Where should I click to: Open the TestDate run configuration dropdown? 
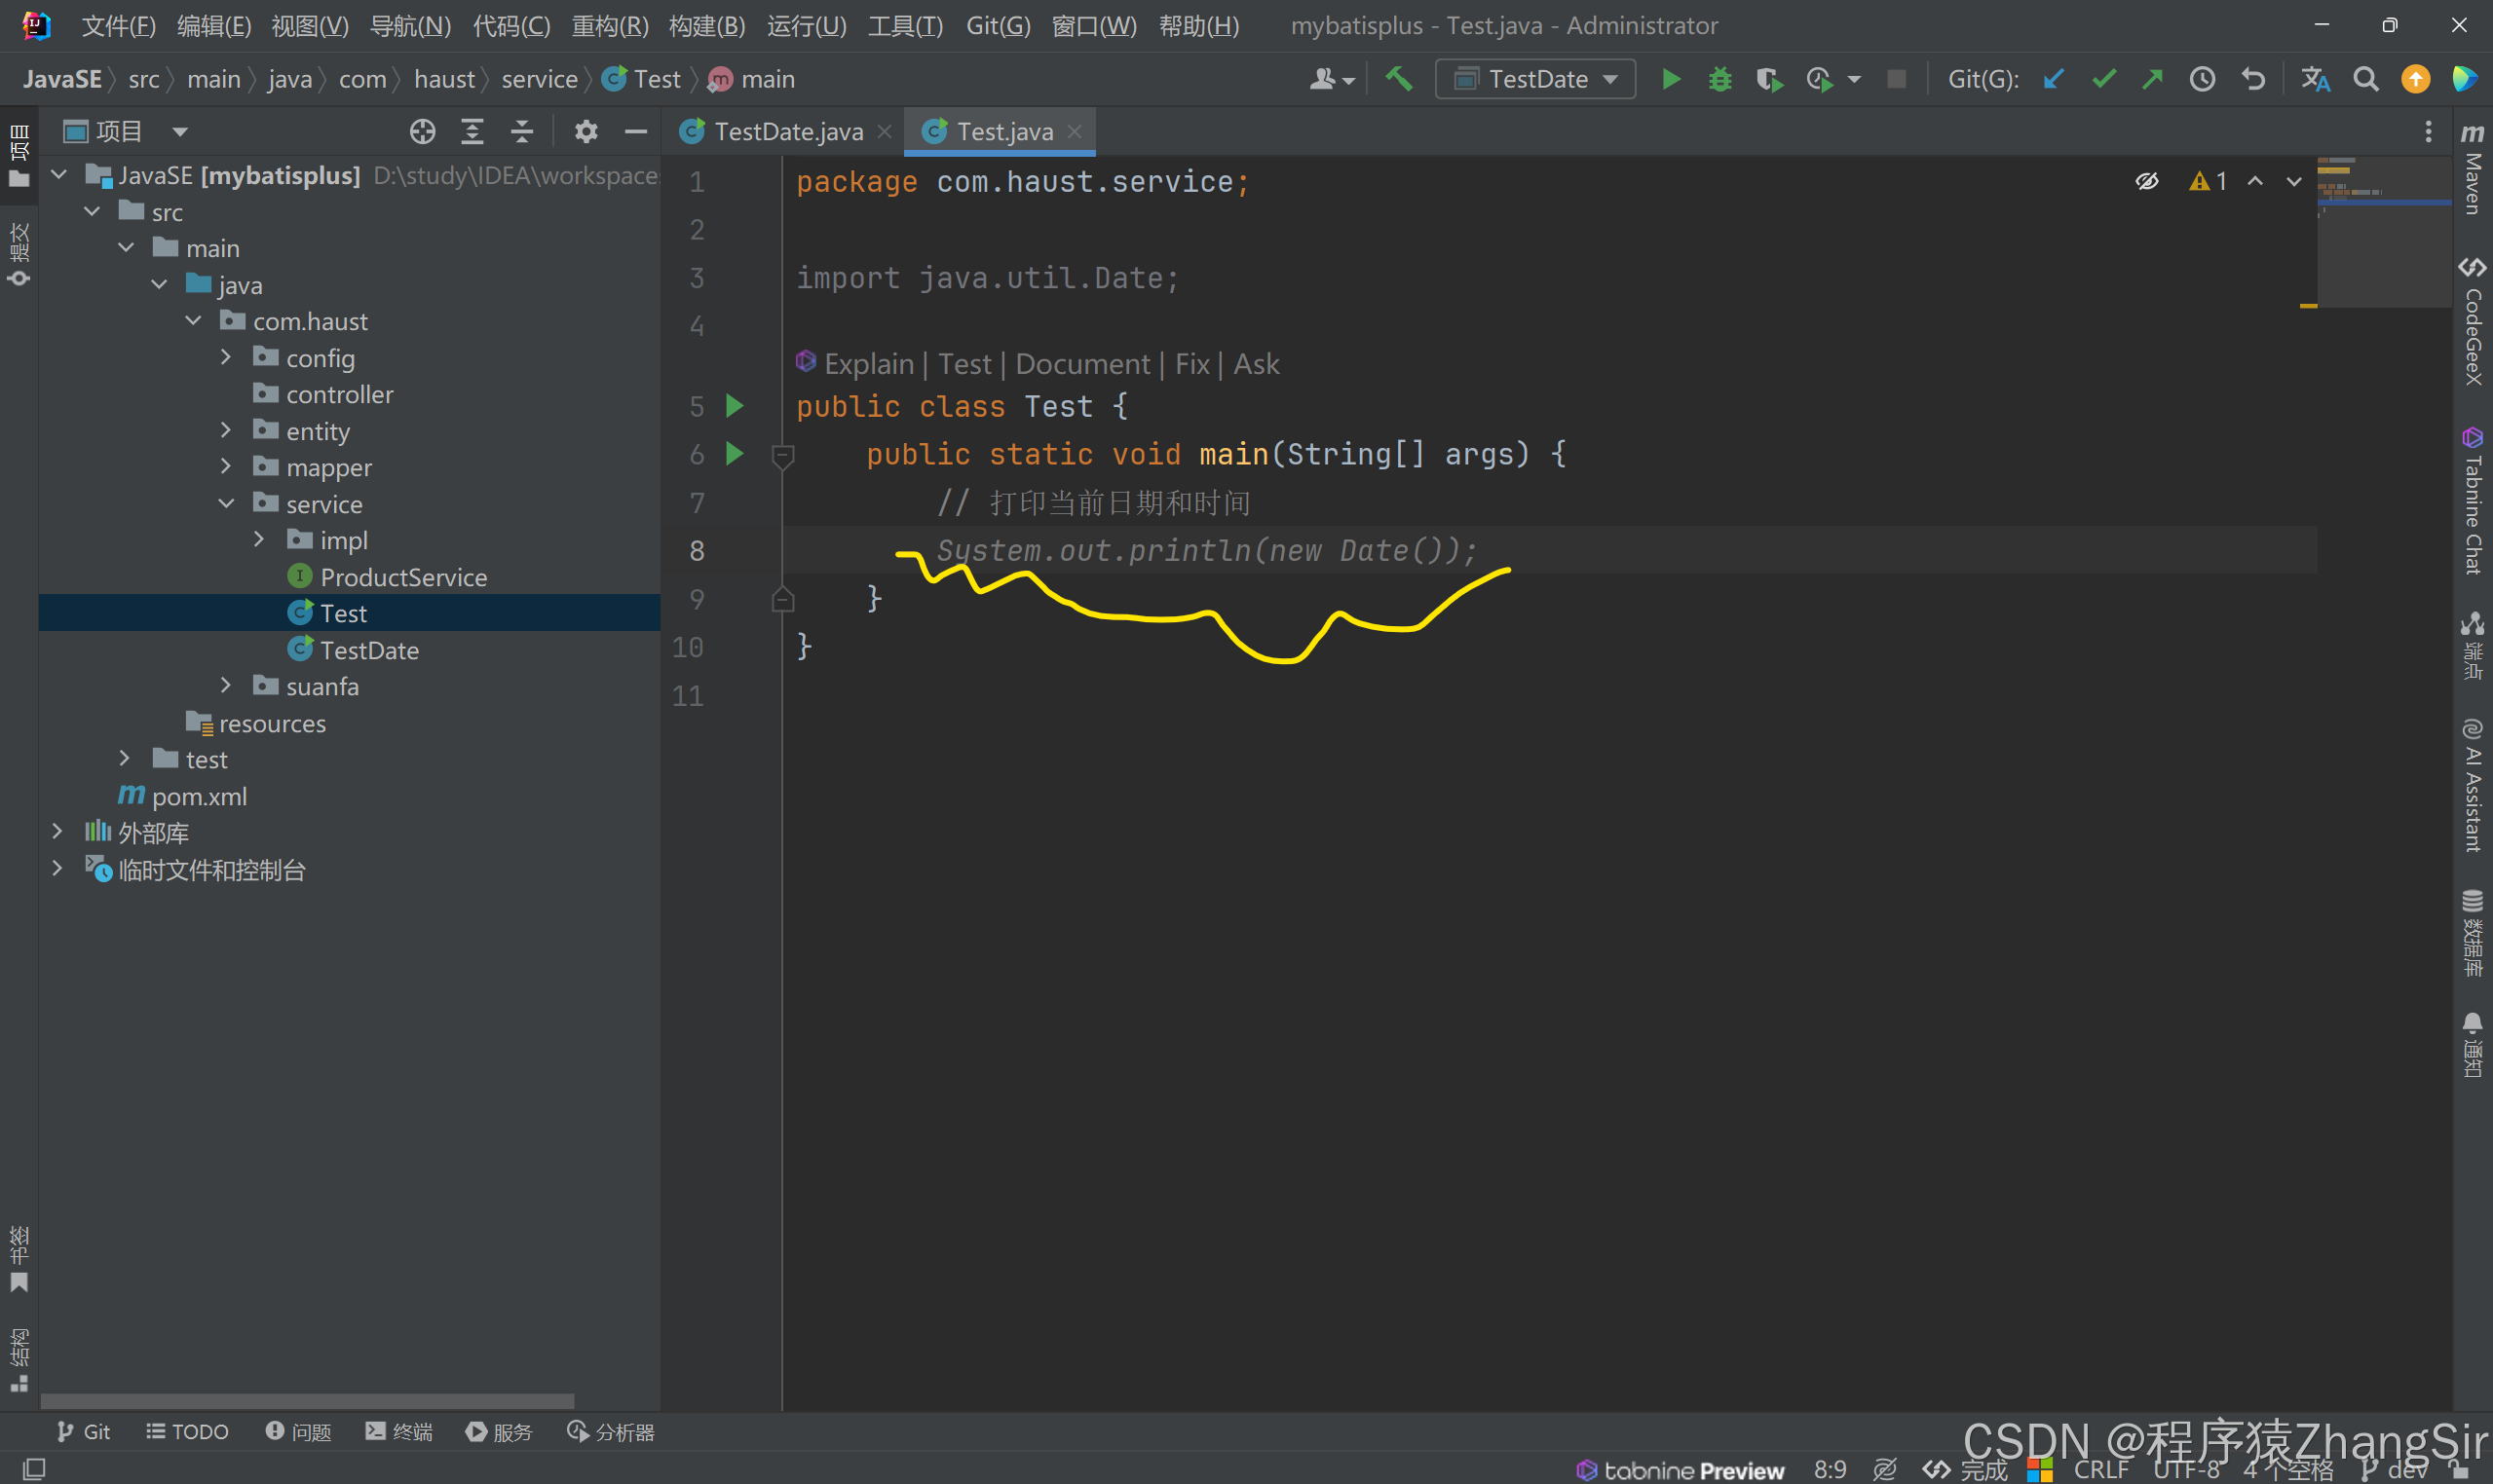(1534, 79)
